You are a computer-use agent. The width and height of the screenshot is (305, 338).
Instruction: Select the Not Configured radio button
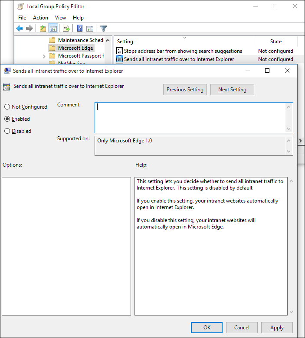[7, 107]
